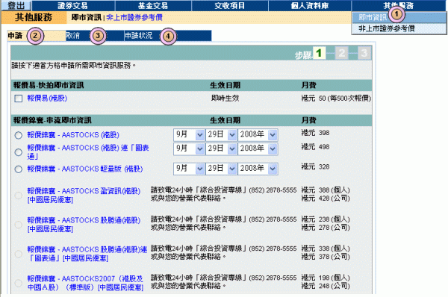Expand year dropdown for AASTOCKS (港股) 398
Image resolution: width=448 pixels, height=297 pixels.
pyautogui.click(x=258, y=134)
